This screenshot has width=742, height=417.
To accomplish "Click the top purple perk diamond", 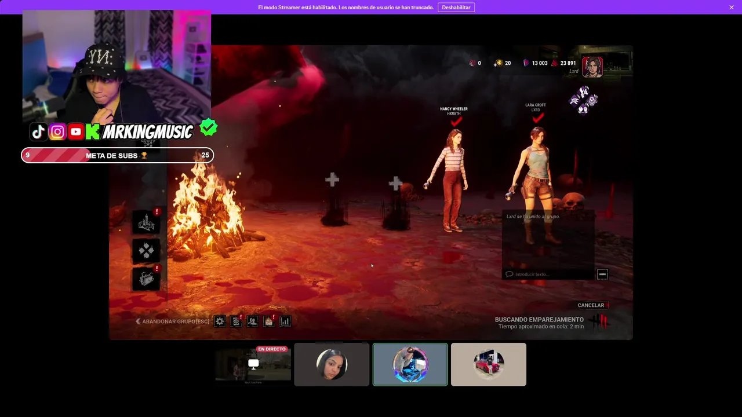I will pos(584,91).
